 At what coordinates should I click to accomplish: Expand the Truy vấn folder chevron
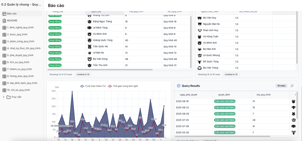click(x=4, y=97)
